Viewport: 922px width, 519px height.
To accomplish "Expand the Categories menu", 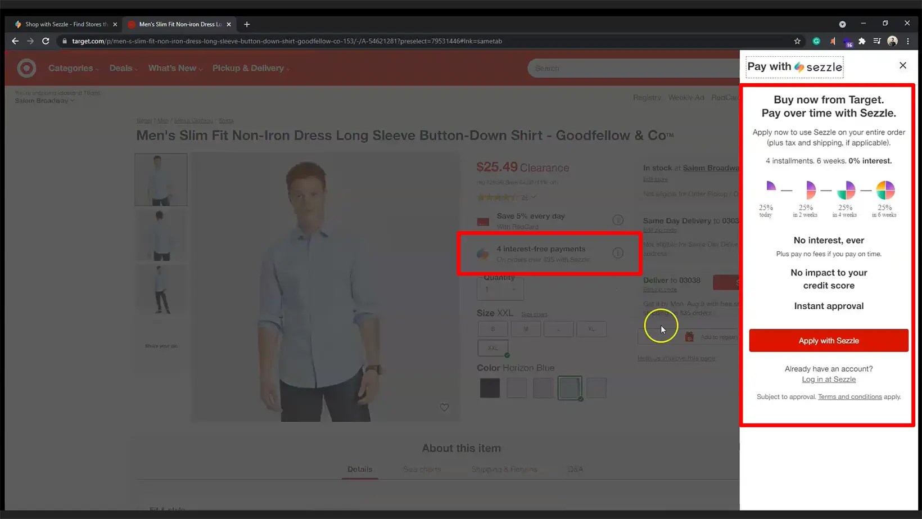I will (73, 68).
